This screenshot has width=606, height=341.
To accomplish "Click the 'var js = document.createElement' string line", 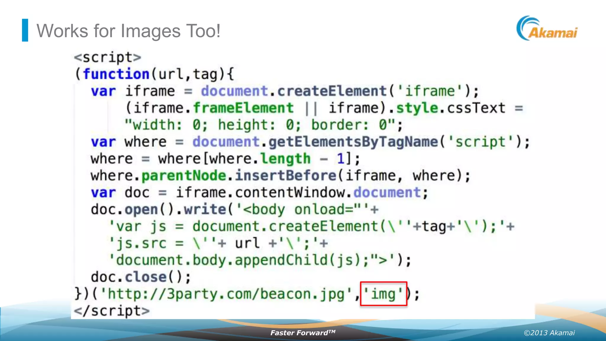I will [x=312, y=227].
